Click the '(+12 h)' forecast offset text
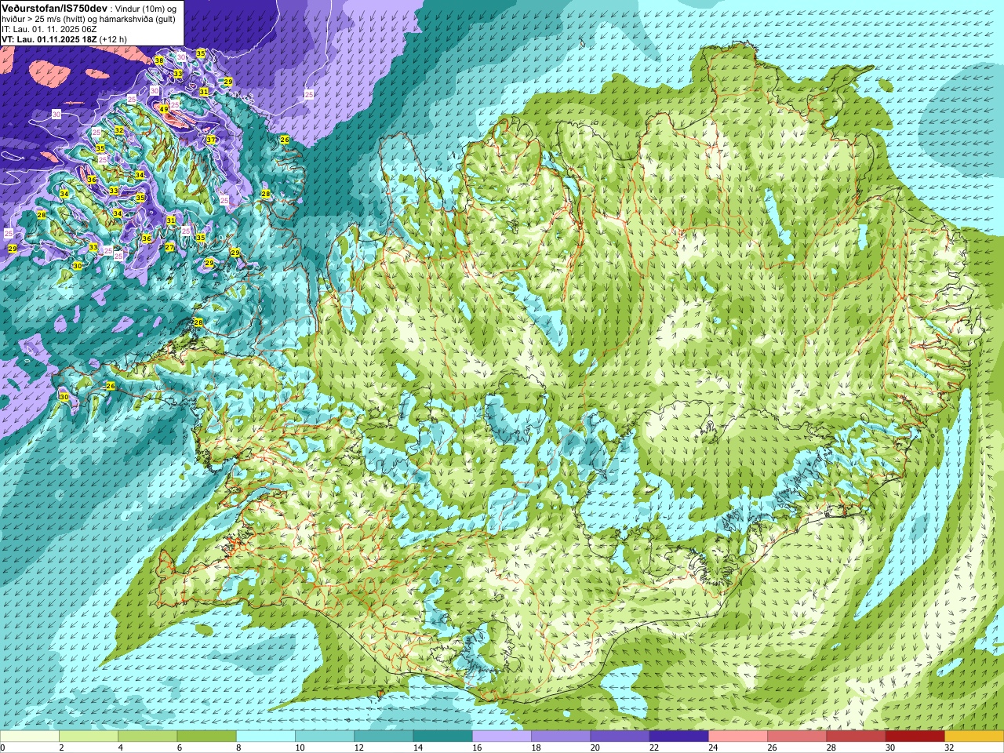Viewport: 1004px width, 753px height. point(113,39)
